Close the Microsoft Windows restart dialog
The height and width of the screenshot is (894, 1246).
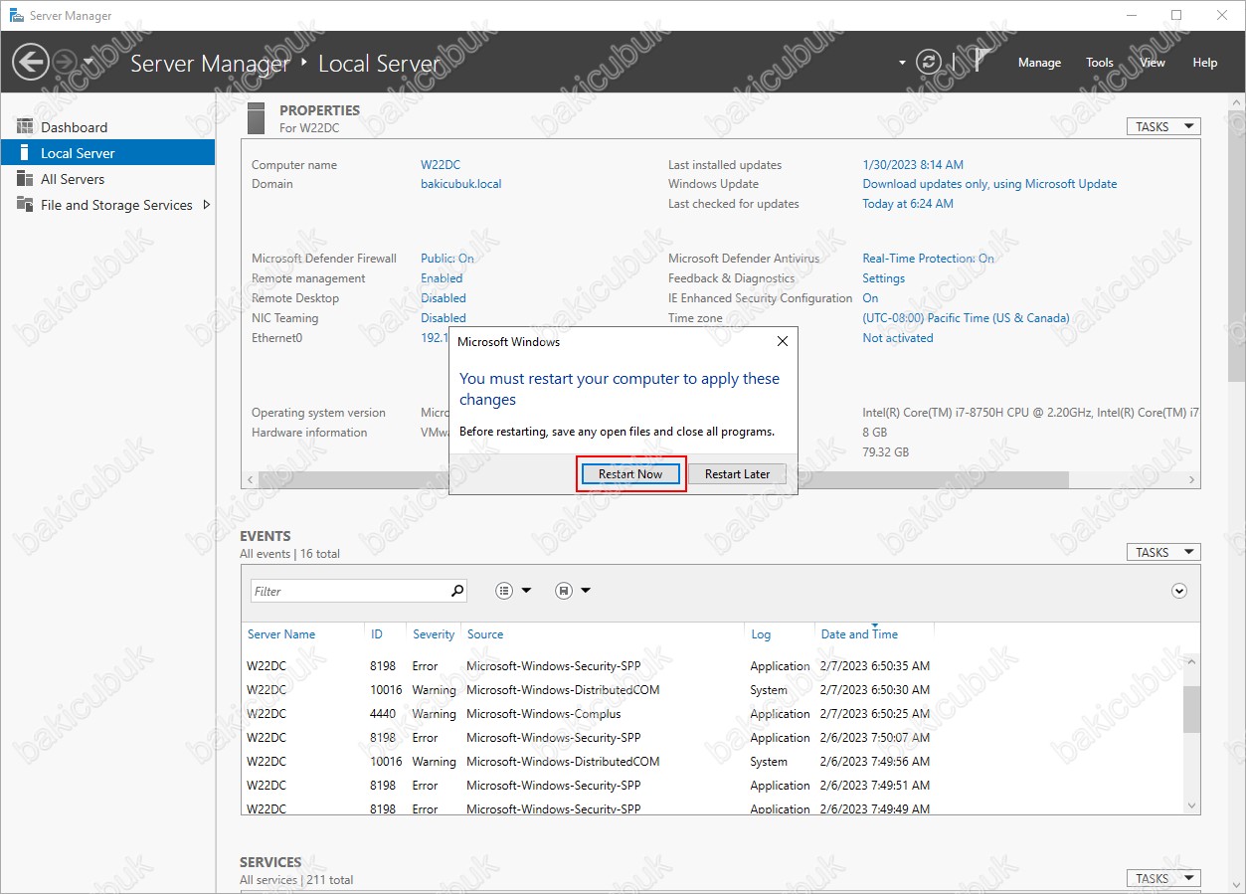click(783, 341)
